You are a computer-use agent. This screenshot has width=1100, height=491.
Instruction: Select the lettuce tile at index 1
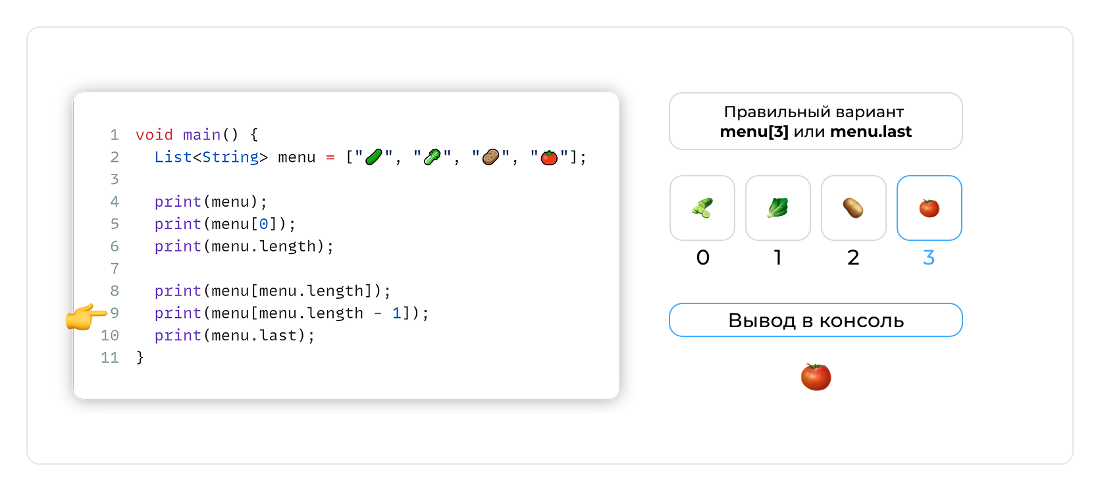(x=777, y=208)
